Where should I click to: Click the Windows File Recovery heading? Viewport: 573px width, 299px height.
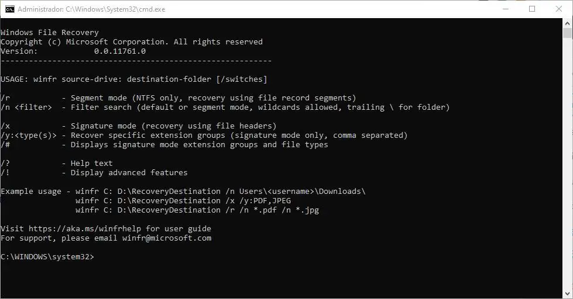click(50, 33)
